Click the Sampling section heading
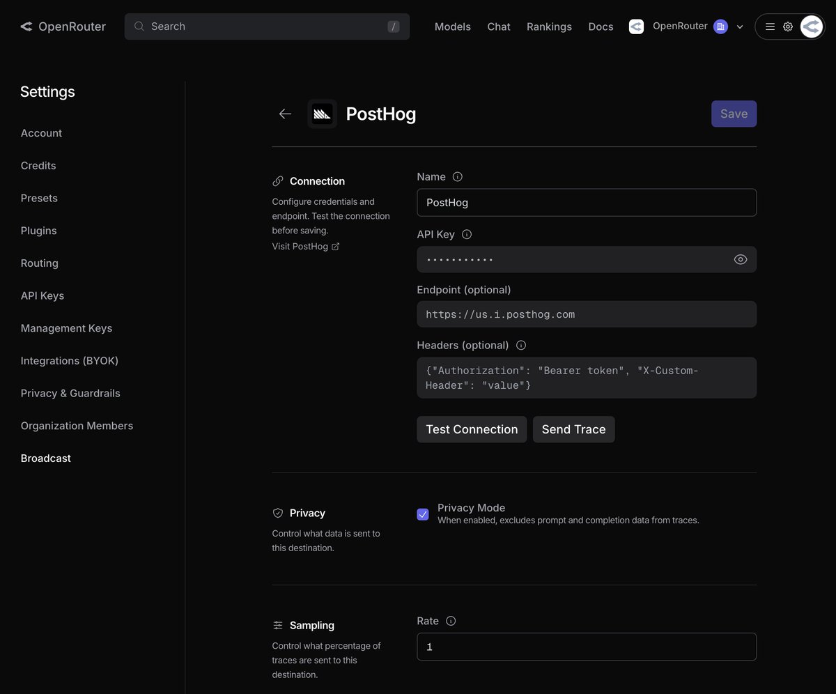The image size is (836, 694). [x=312, y=626]
